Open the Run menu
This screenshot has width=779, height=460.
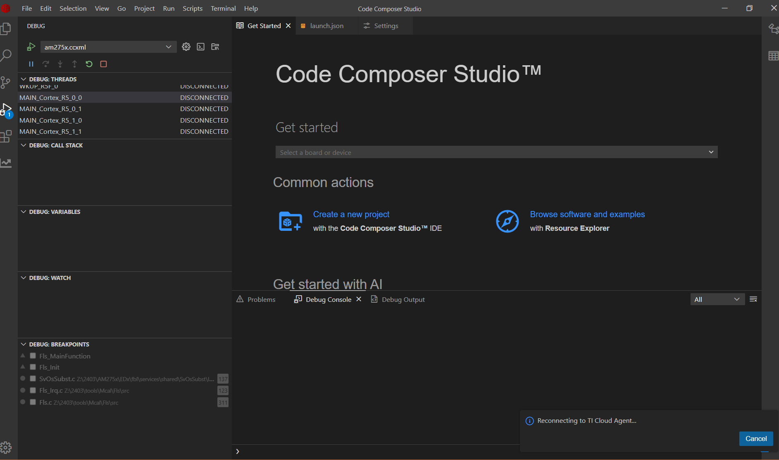tap(169, 8)
